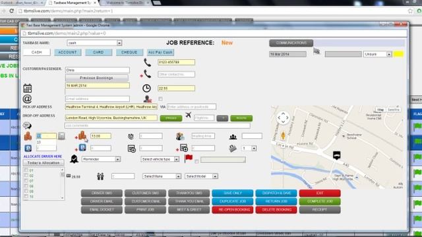
Task: Check driver 08 in allocation list
Action: 26,186
